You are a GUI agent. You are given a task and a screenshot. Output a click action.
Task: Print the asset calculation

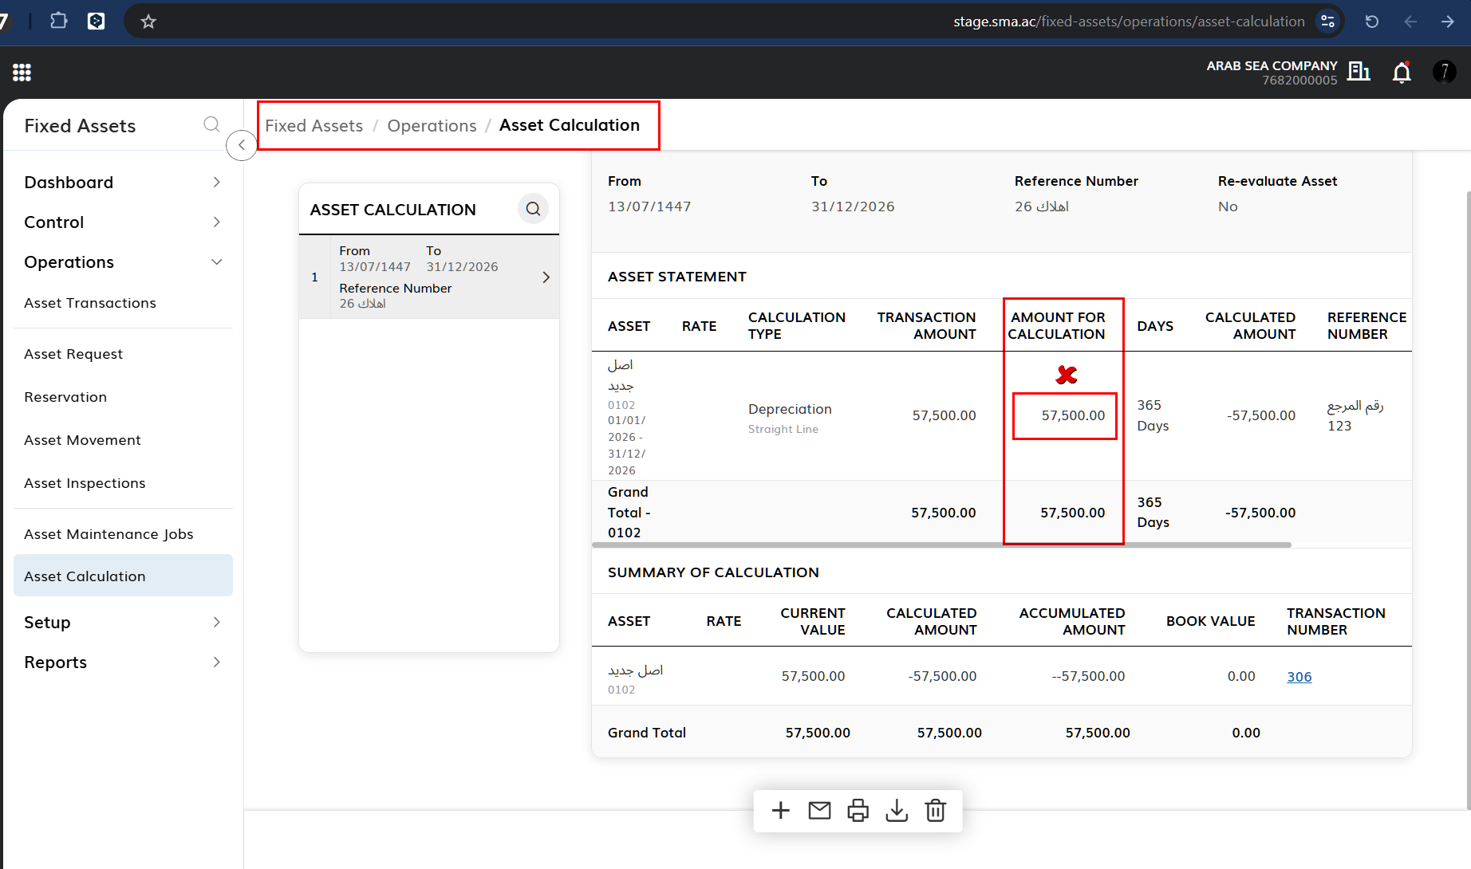click(x=858, y=811)
